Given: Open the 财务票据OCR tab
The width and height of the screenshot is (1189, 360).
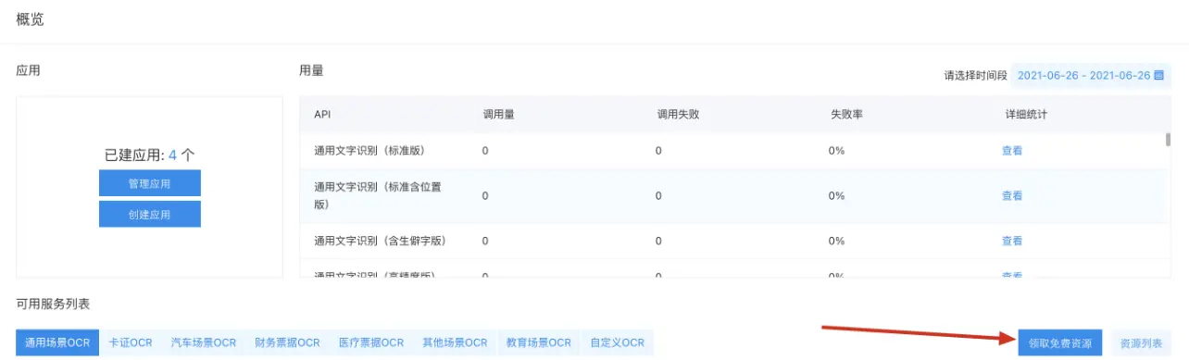Looking at the screenshot, I should (287, 342).
